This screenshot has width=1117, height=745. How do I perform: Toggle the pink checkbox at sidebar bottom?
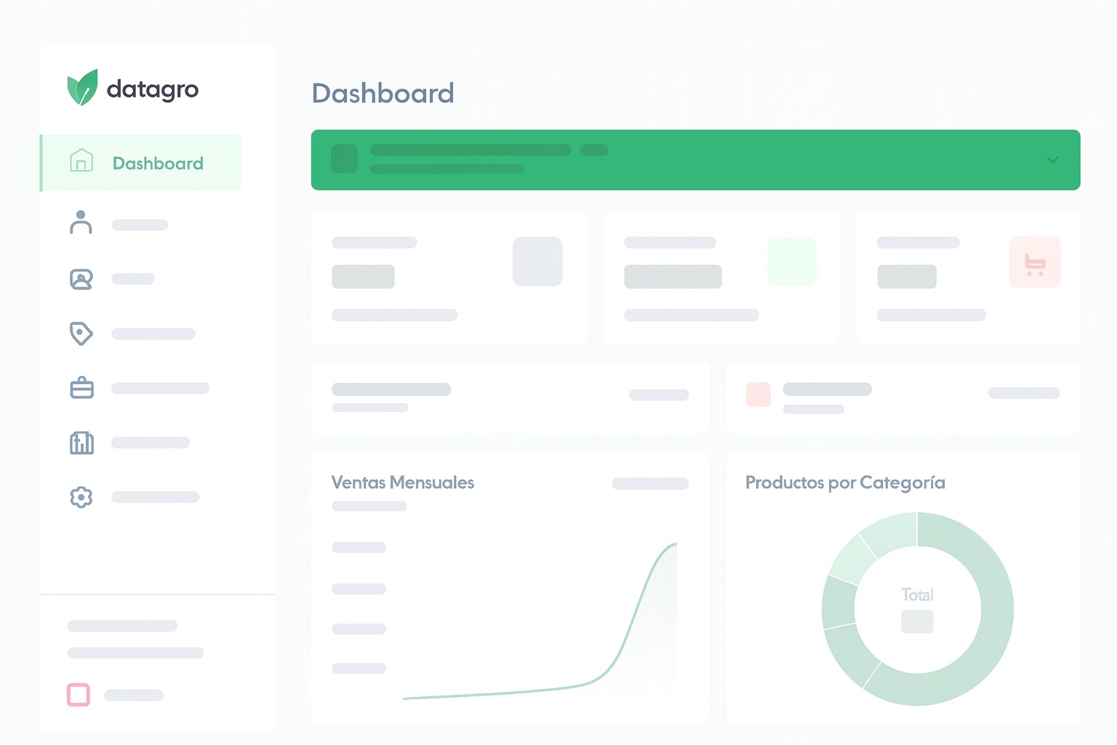tap(78, 695)
